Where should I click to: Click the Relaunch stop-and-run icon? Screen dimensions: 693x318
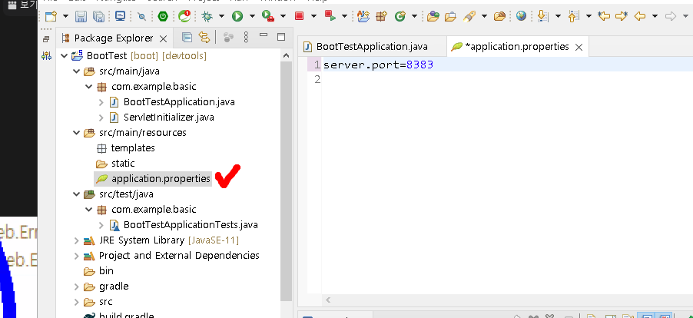[330, 16]
